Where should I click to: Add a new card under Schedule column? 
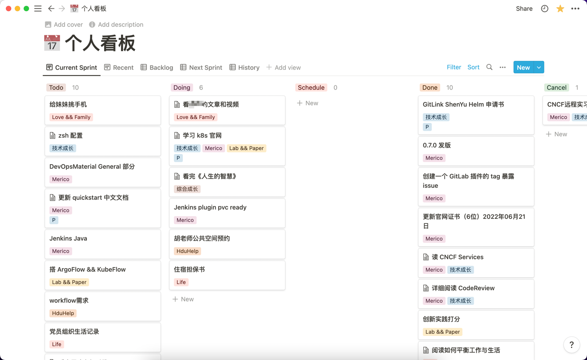click(x=307, y=103)
